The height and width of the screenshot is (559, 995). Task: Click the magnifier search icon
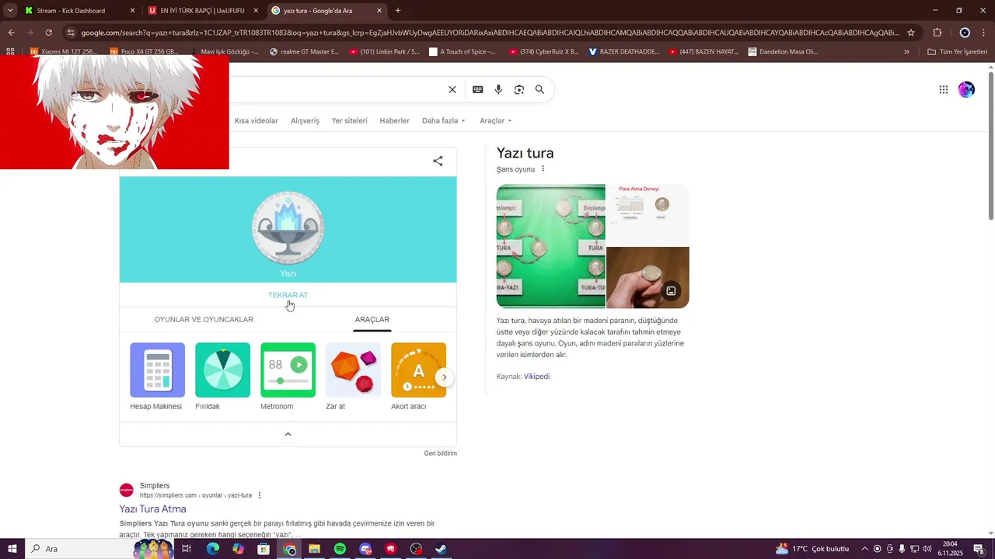point(539,89)
